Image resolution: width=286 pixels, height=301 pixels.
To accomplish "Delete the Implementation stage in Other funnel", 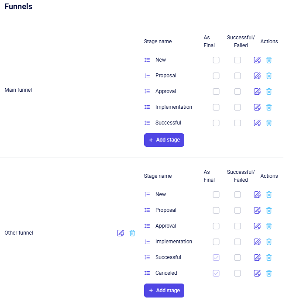I will 269,242.
